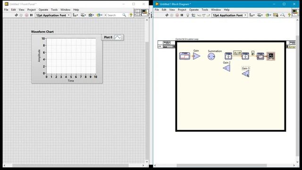Open View menu in Block Diagram
This screenshot has height=170, width=302.
point(172,9)
